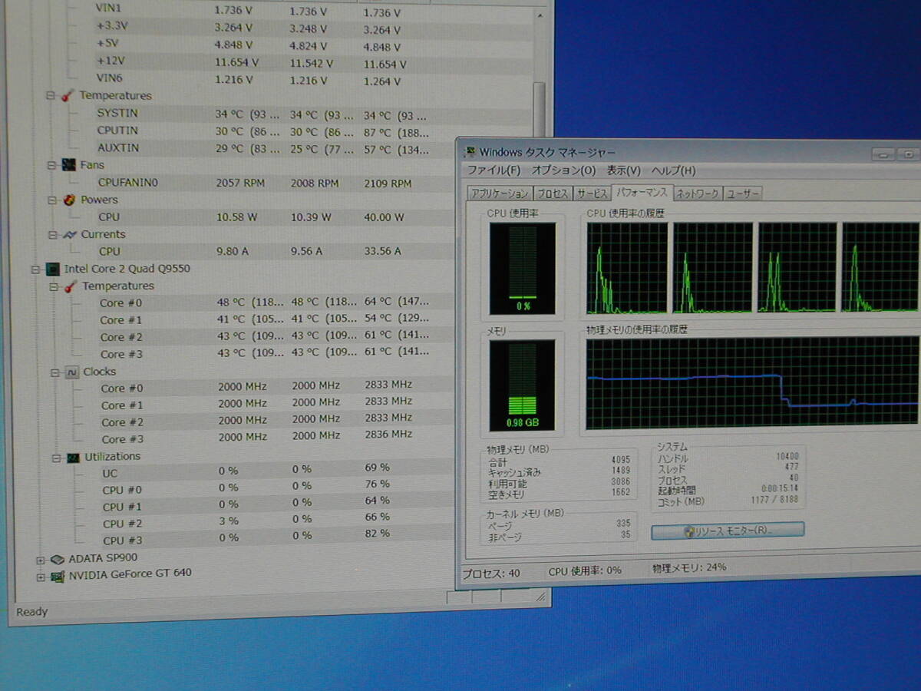This screenshot has width=921, height=691.
Task: Expand the NVIDIA GeForce GT 640 node
Action: point(41,576)
